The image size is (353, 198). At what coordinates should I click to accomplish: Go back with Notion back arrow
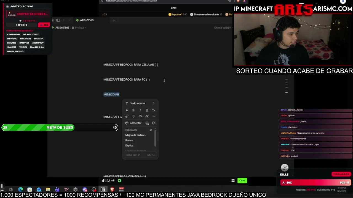64,20
